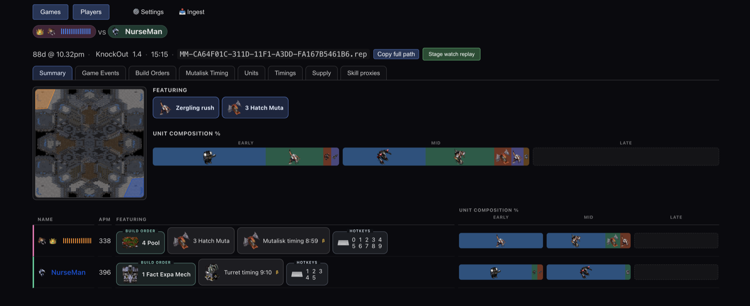Image resolution: width=750 pixels, height=306 pixels.
Task: Switch to the Summary tab
Action: click(x=52, y=73)
